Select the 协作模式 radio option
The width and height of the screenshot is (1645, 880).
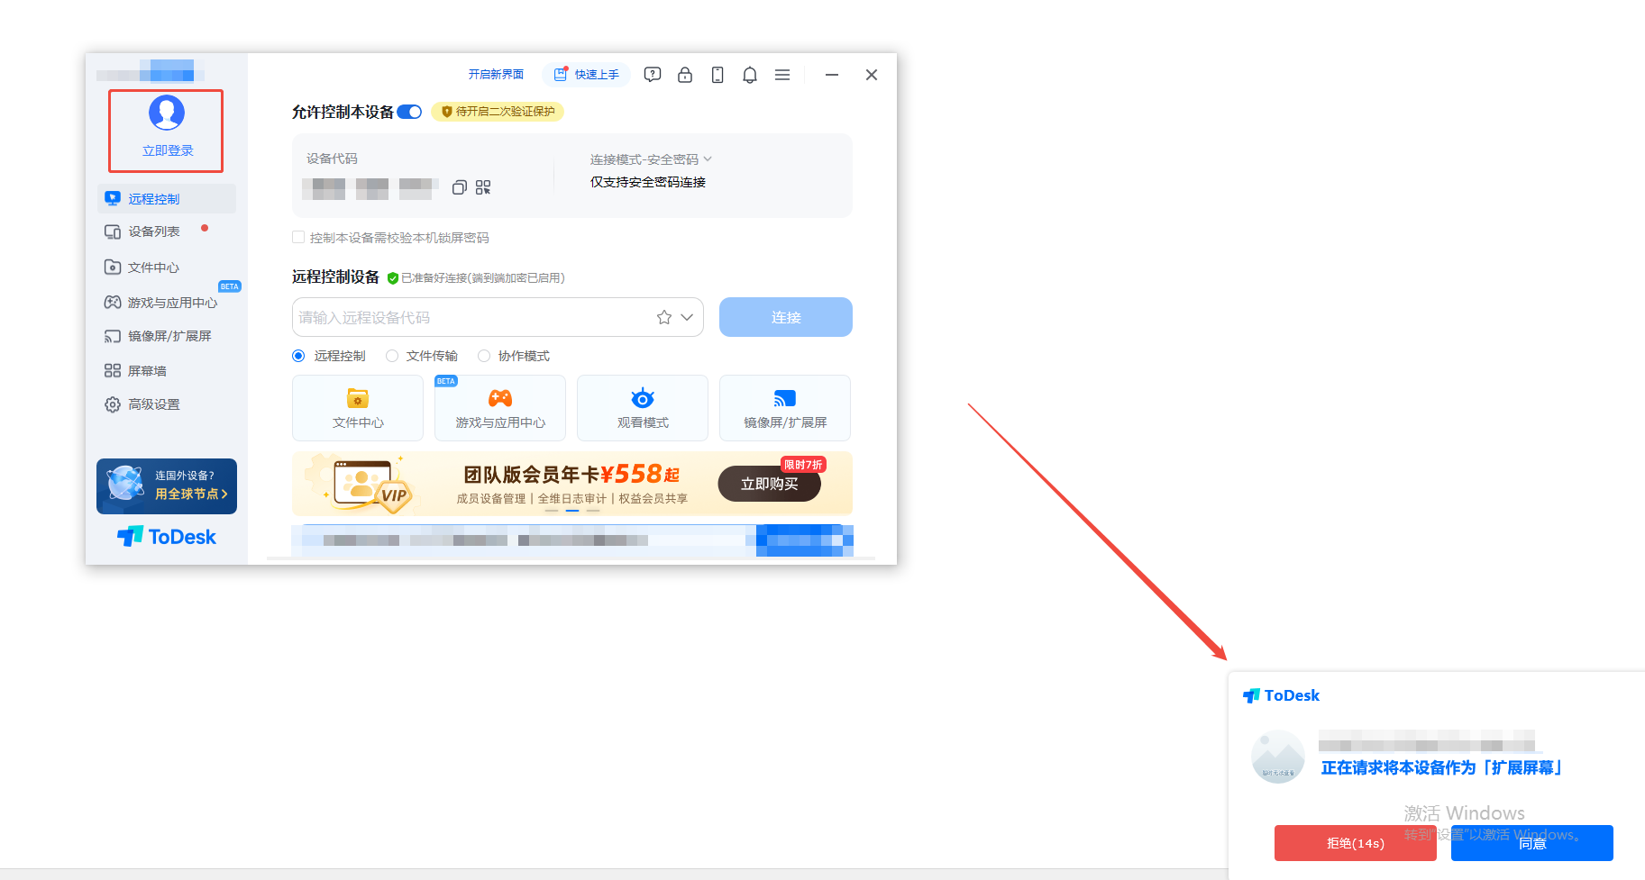click(484, 356)
